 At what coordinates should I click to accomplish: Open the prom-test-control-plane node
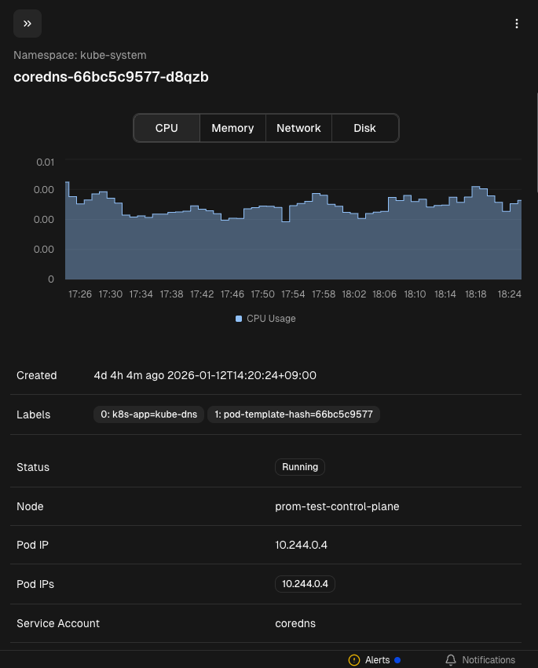(x=337, y=506)
